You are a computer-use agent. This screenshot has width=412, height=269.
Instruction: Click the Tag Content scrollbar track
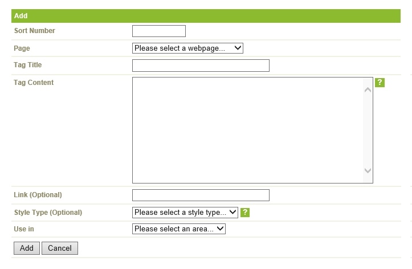pos(368,130)
